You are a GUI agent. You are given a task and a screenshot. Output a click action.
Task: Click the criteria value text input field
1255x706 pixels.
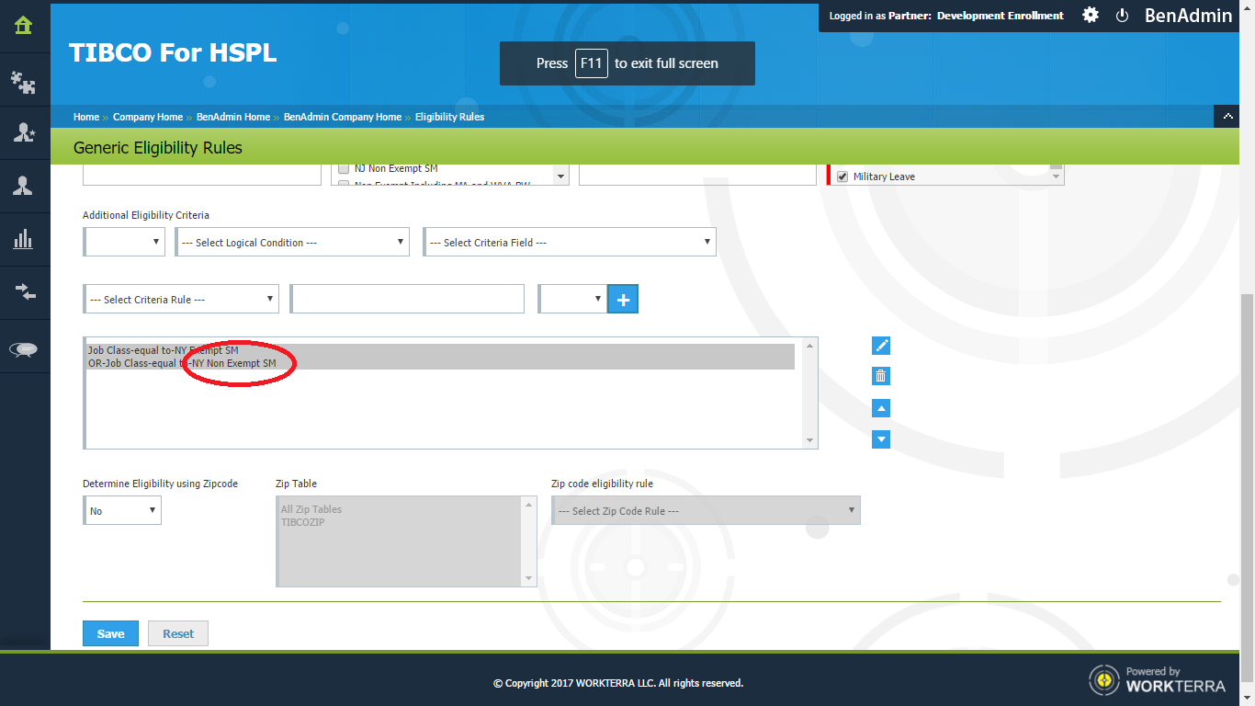(x=407, y=299)
